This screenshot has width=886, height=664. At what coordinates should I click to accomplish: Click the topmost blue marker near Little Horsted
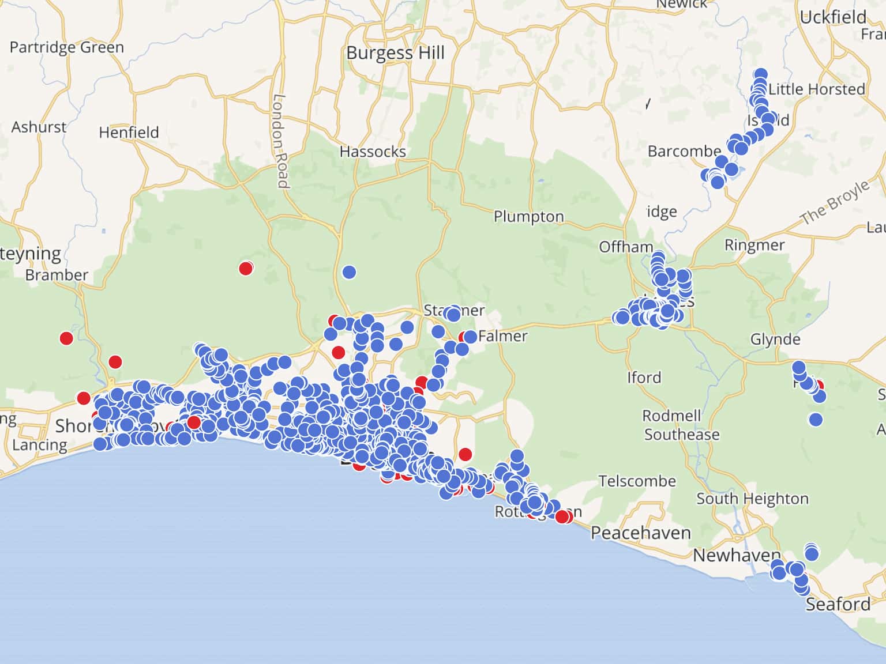[x=761, y=74]
